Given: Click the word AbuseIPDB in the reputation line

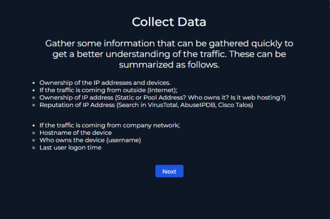Looking at the screenshot, I should pyautogui.click(x=198, y=105).
